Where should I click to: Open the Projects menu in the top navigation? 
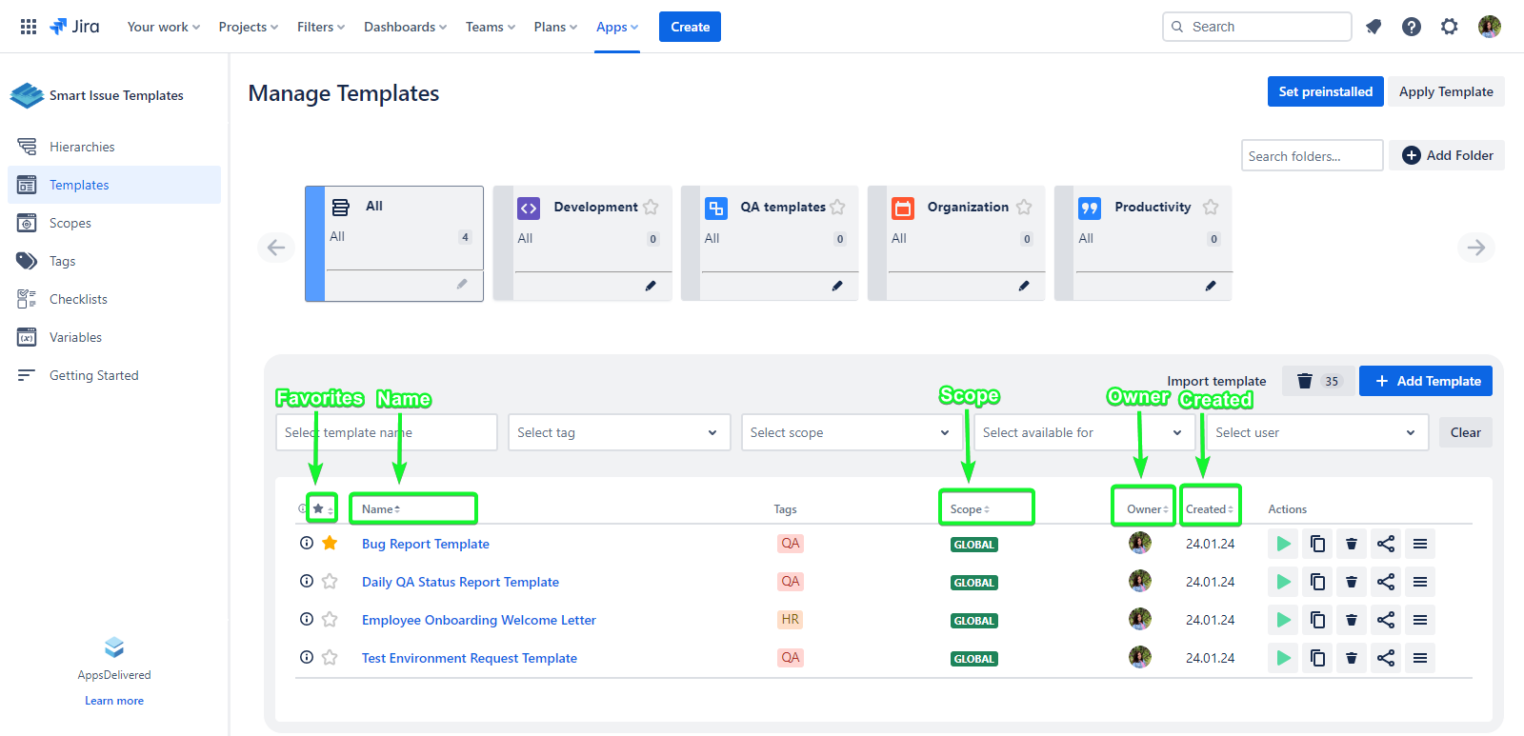[x=248, y=27]
